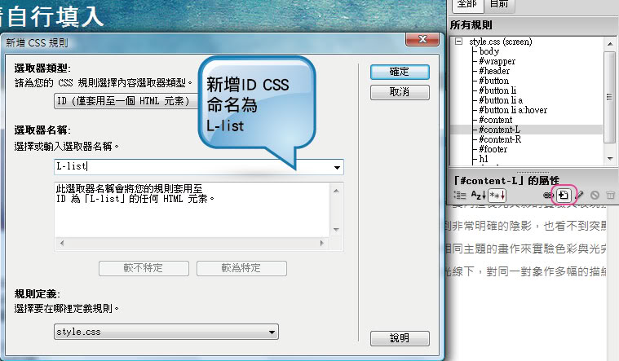Click the All Rules list vertical scrollbar

pyautogui.click(x=609, y=98)
